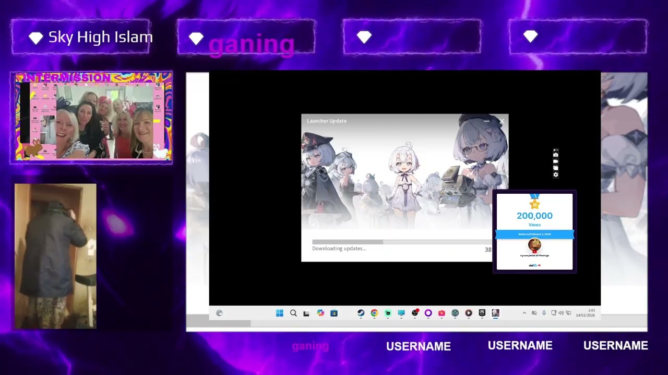
Task: Click the 200,000 Views milestone card
Action: (534, 232)
